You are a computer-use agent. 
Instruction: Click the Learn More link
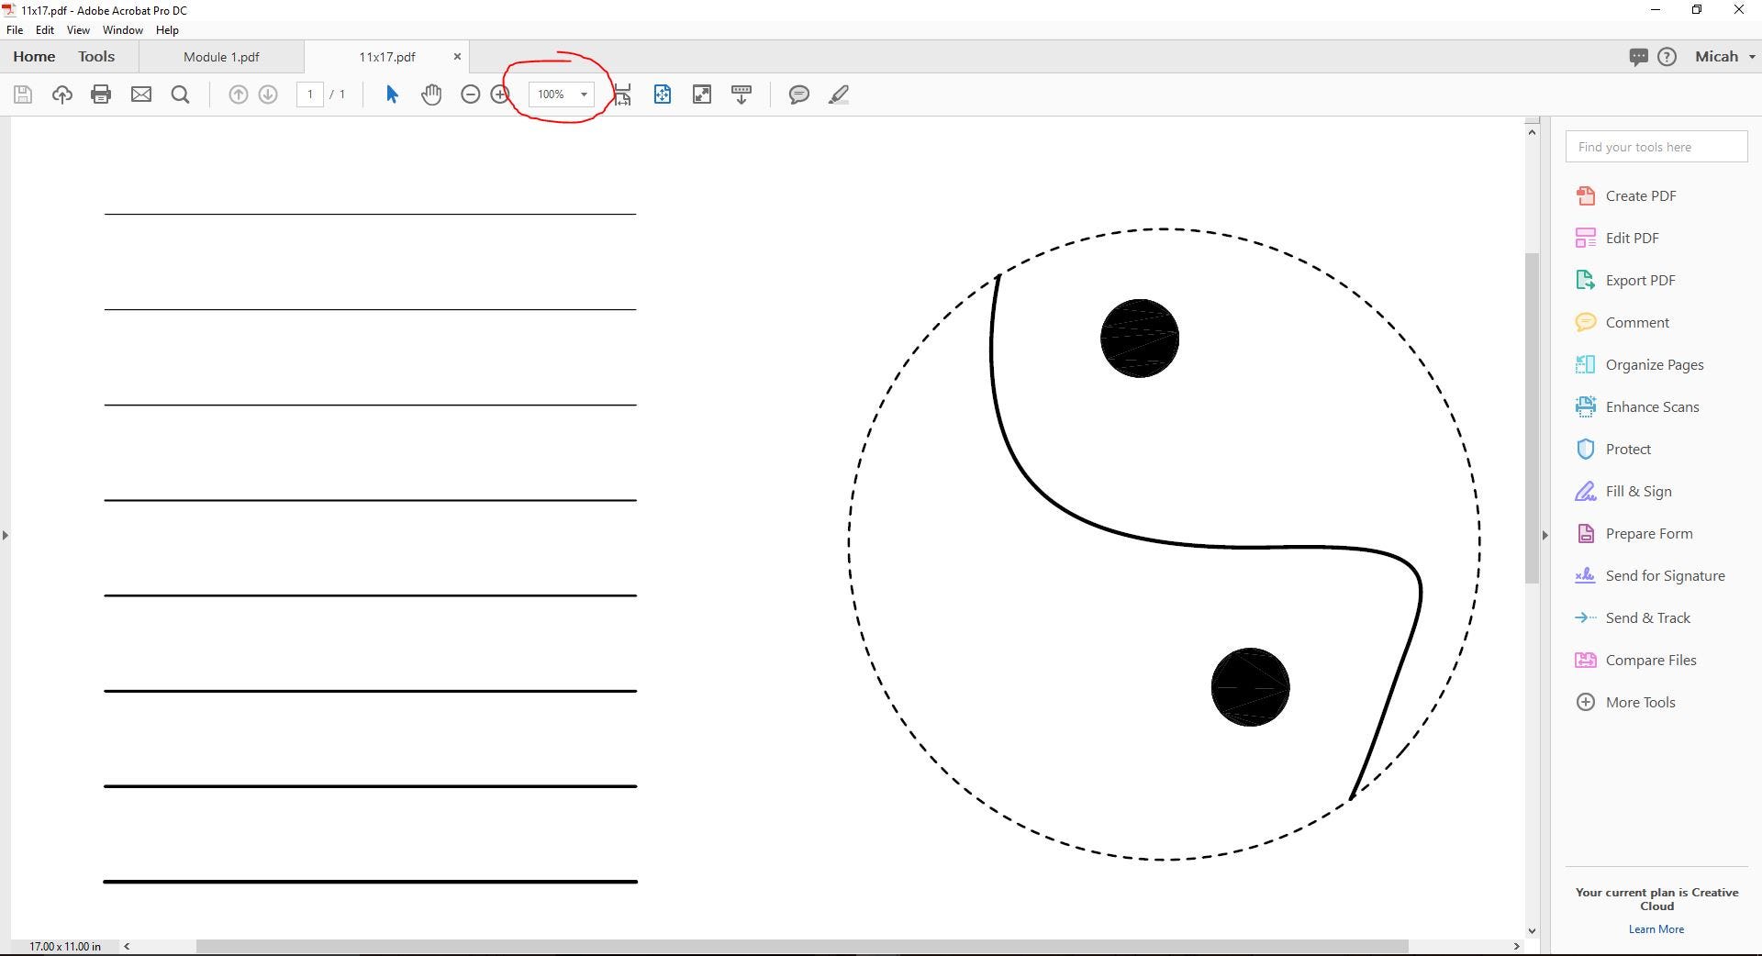1656,929
